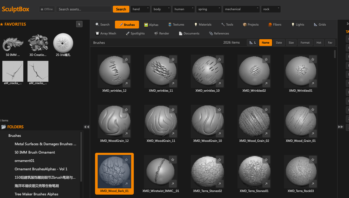Click the folder list scrollbar
Screen dimensions: 349x198
(81, 156)
